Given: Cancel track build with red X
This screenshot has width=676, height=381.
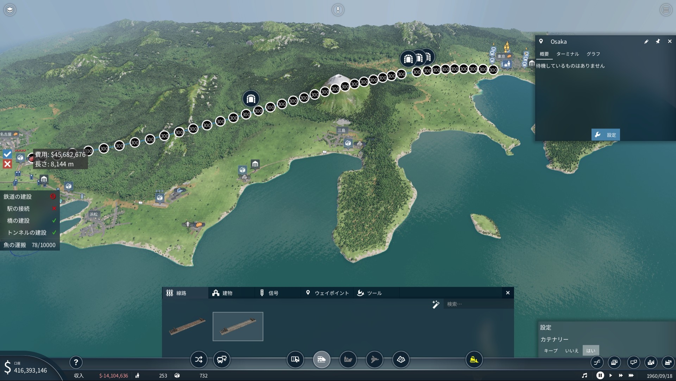Looking at the screenshot, I should pos(7,164).
